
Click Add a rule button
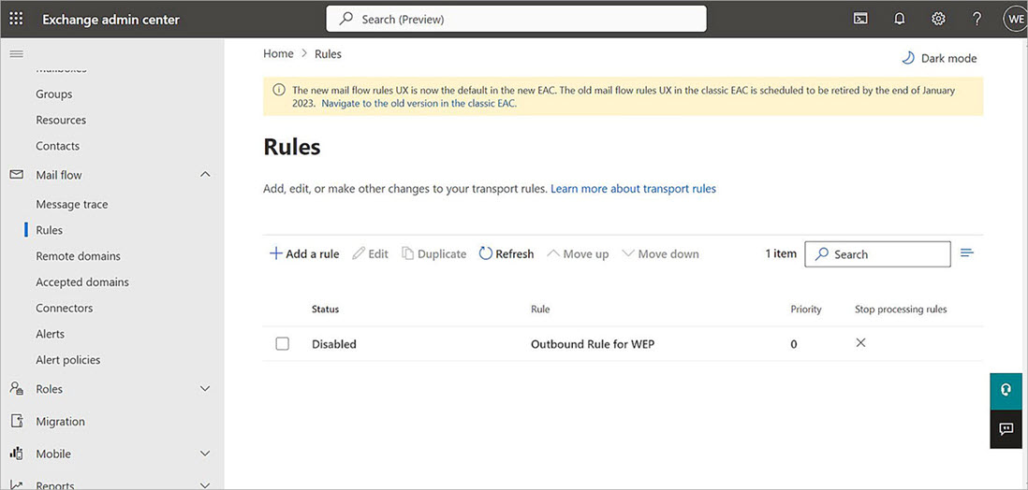[x=304, y=253]
